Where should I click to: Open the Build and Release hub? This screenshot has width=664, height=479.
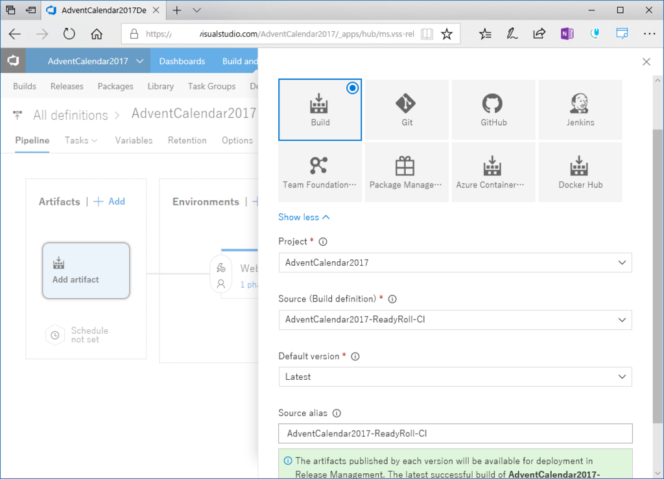click(x=239, y=62)
